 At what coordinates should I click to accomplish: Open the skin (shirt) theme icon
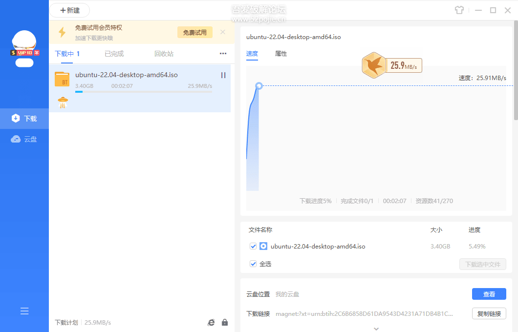pos(459,10)
